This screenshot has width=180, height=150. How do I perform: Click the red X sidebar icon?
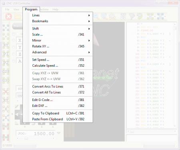tap(6, 91)
